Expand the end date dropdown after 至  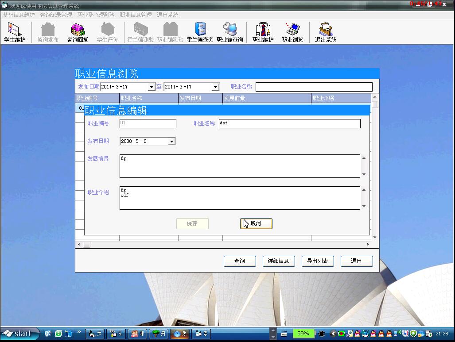coord(215,87)
